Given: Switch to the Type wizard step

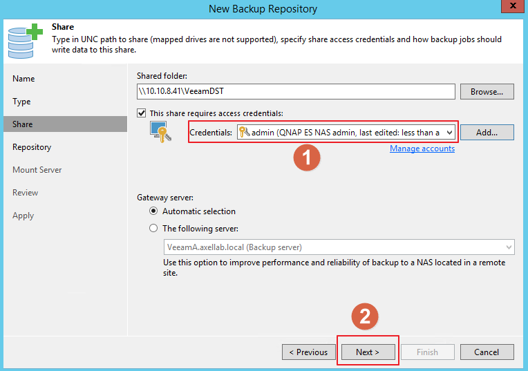Looking at the screenshot, I should (22, 102).
